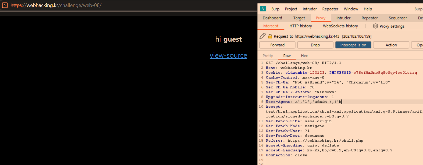Click the Sec-Fetch-Site: same-origin line
Screen dimensions: 423x165
299,121
